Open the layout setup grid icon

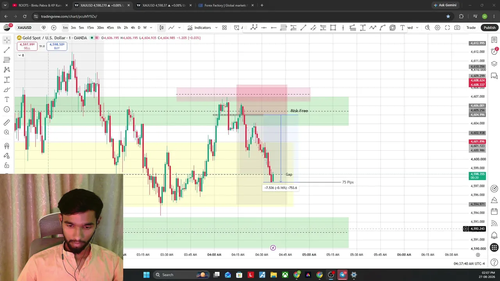(x=224, y=28)
